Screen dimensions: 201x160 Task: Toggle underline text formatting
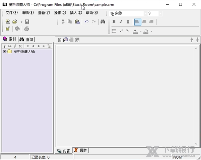pos(128,22)
